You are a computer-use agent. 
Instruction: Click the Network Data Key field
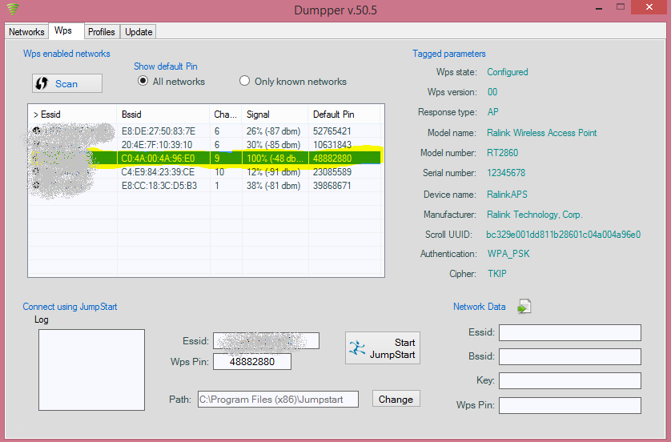(x=570, y=380)
